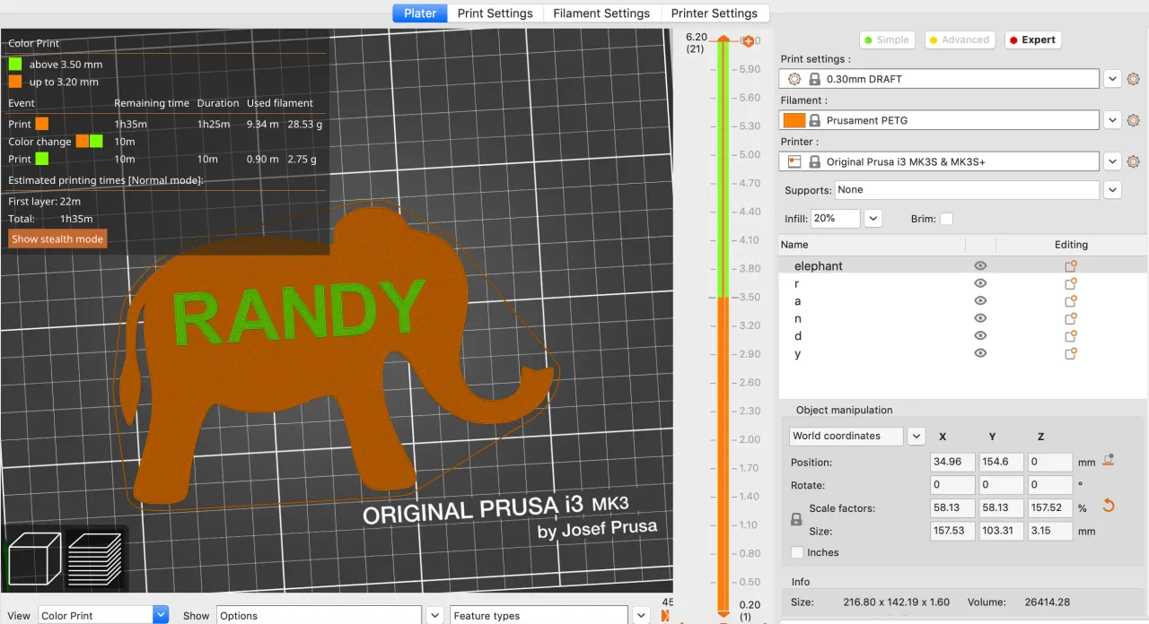Enable the Brim checkbox

(946, 219)
